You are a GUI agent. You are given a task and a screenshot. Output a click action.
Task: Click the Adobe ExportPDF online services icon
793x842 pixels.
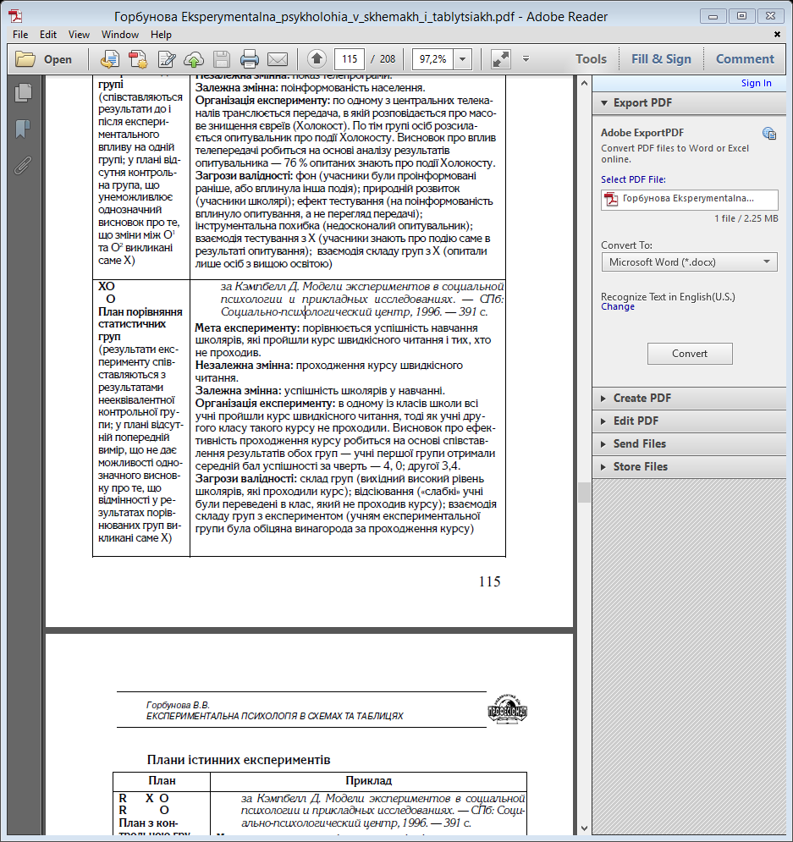click(768, 133)
